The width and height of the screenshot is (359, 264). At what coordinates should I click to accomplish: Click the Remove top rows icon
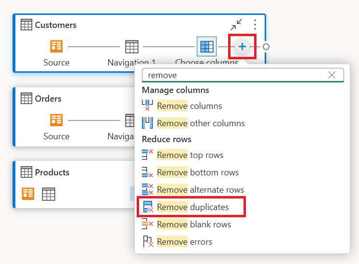click(x=147, y=155)
